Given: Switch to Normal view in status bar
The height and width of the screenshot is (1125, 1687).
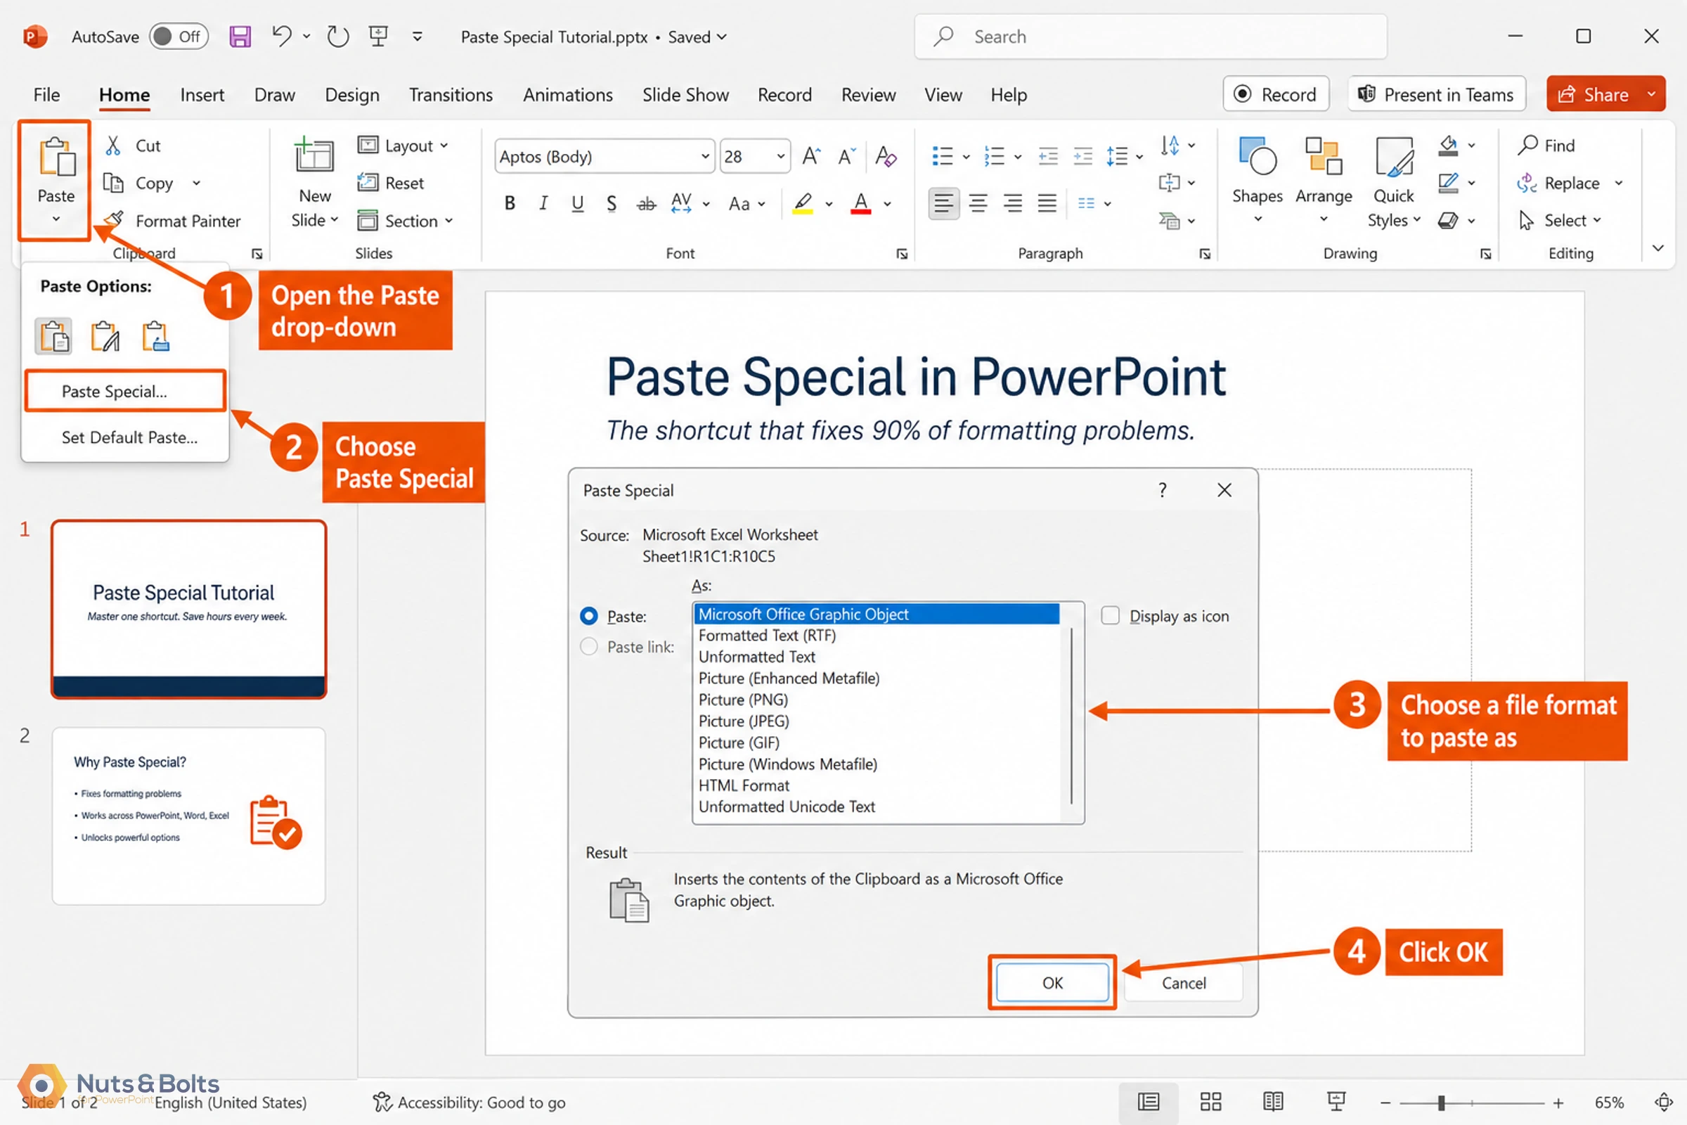Looking at the screenshot, I should click(x=1149, y=1102).
